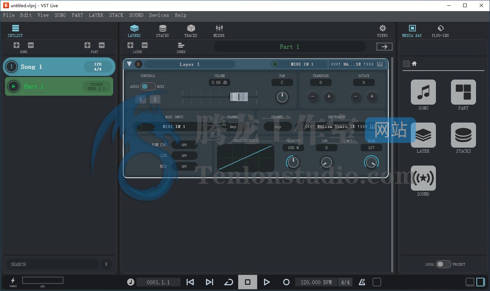Increase octave with plus button

coord(372,96)
